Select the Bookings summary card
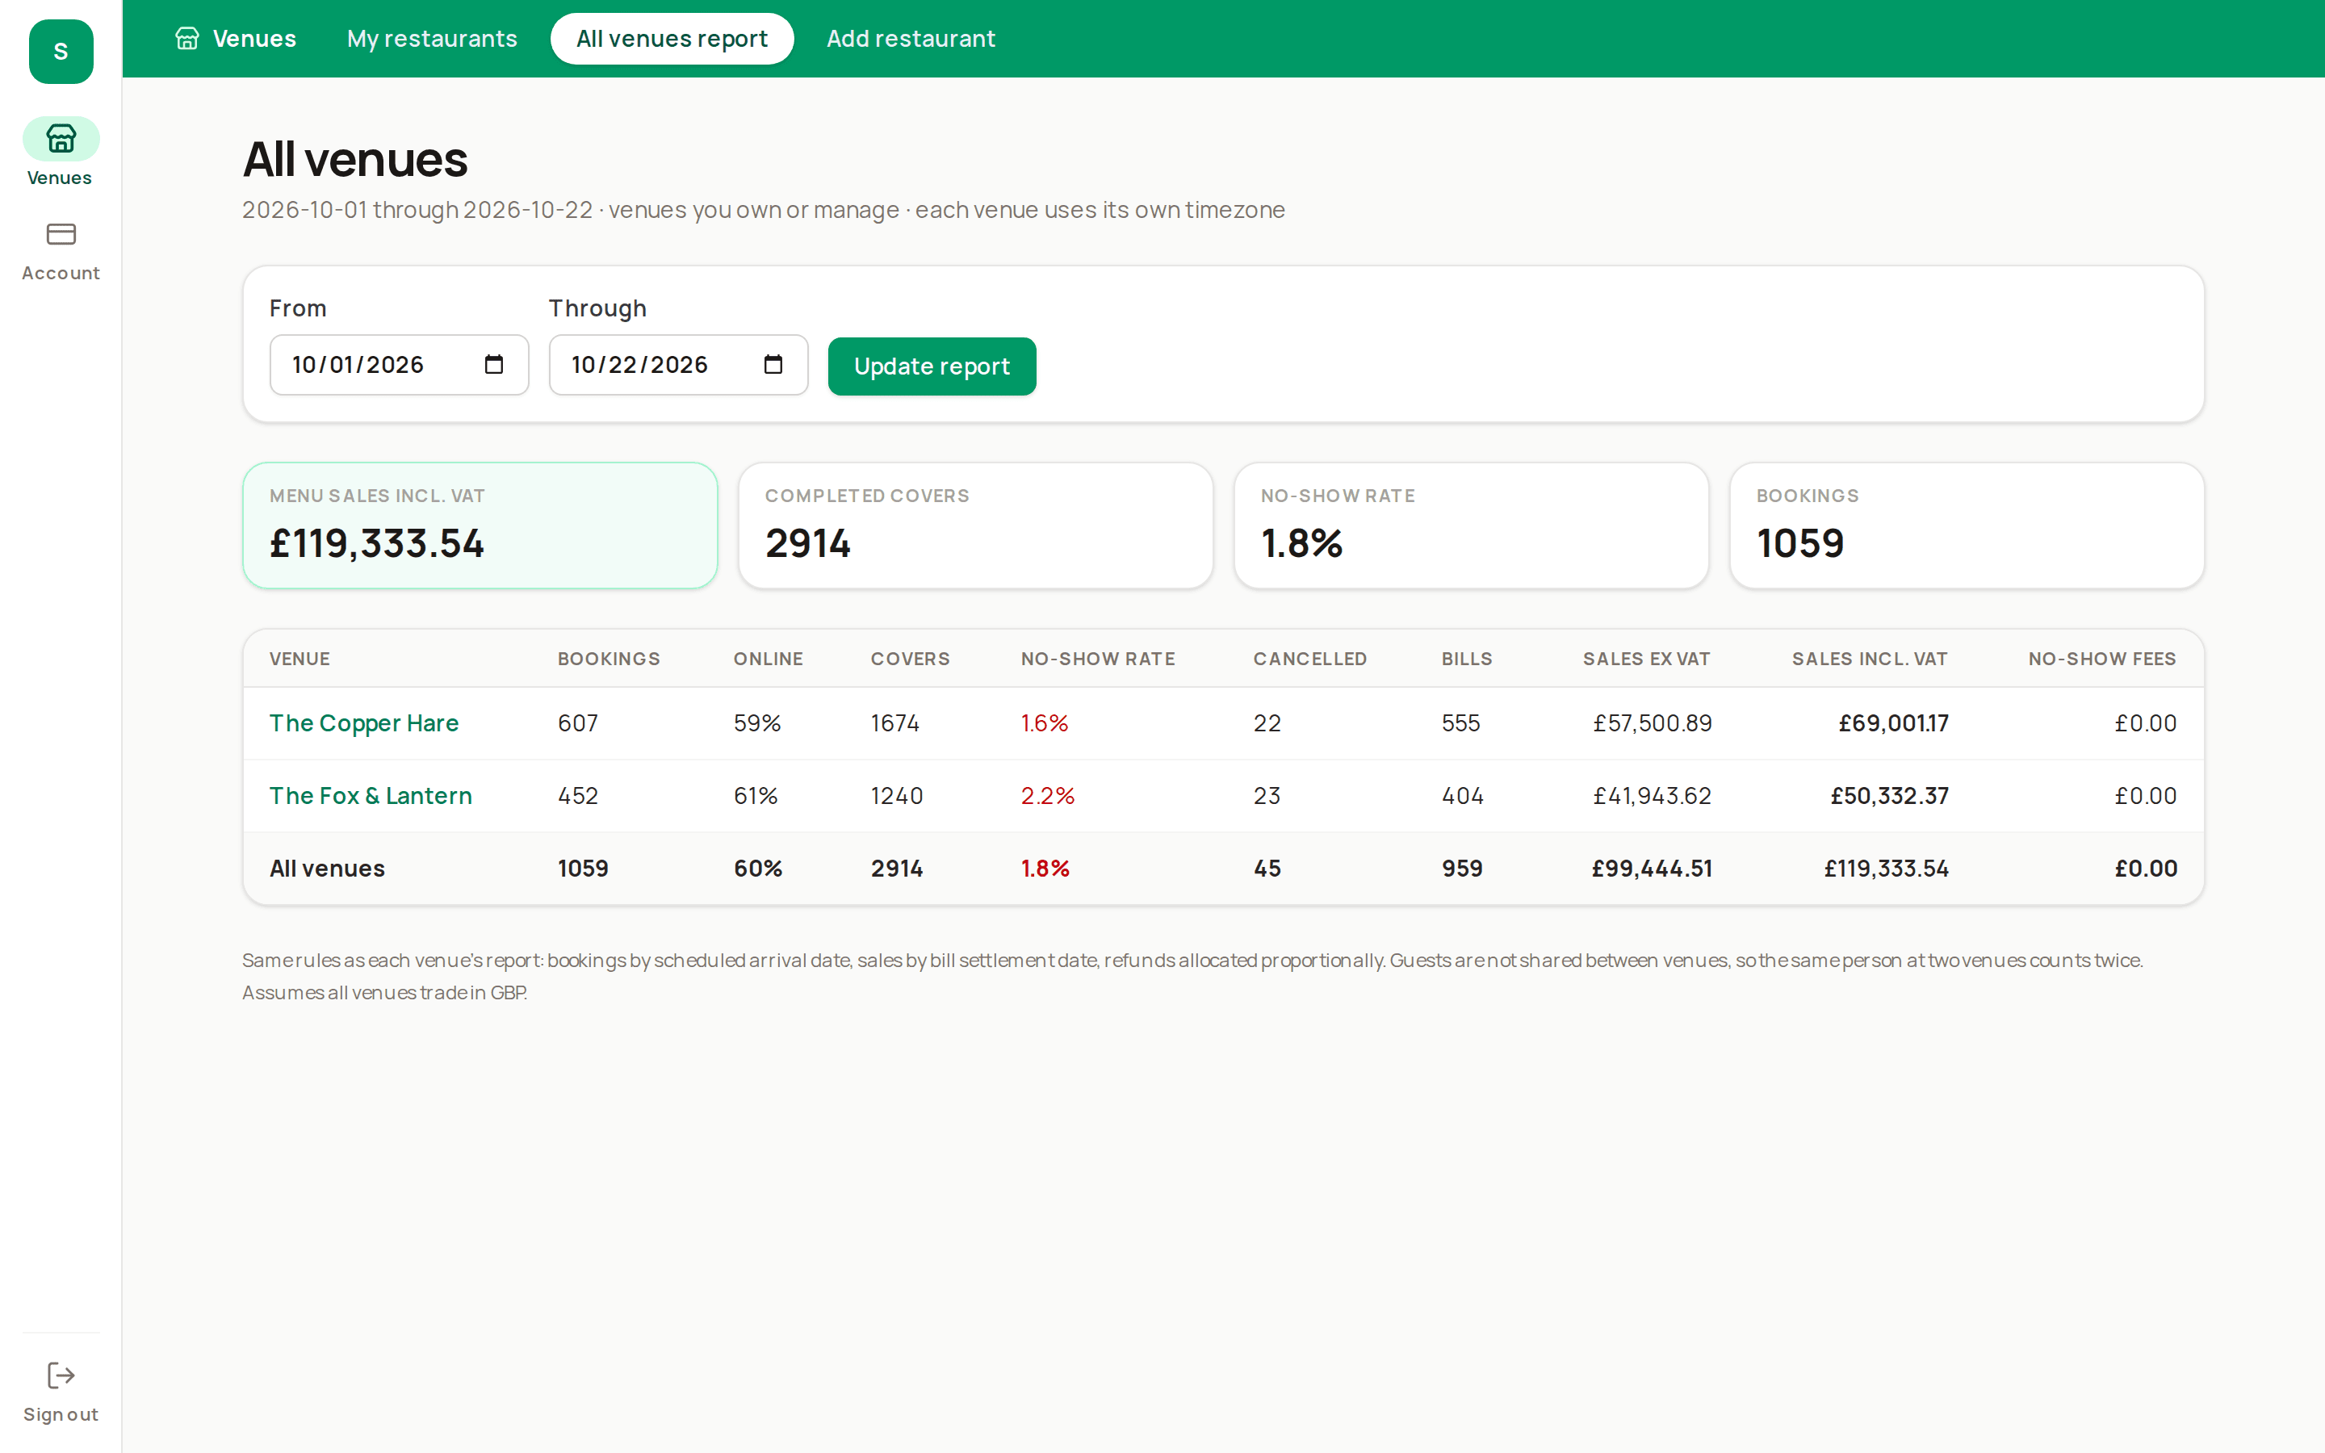 coord(1967,526)
